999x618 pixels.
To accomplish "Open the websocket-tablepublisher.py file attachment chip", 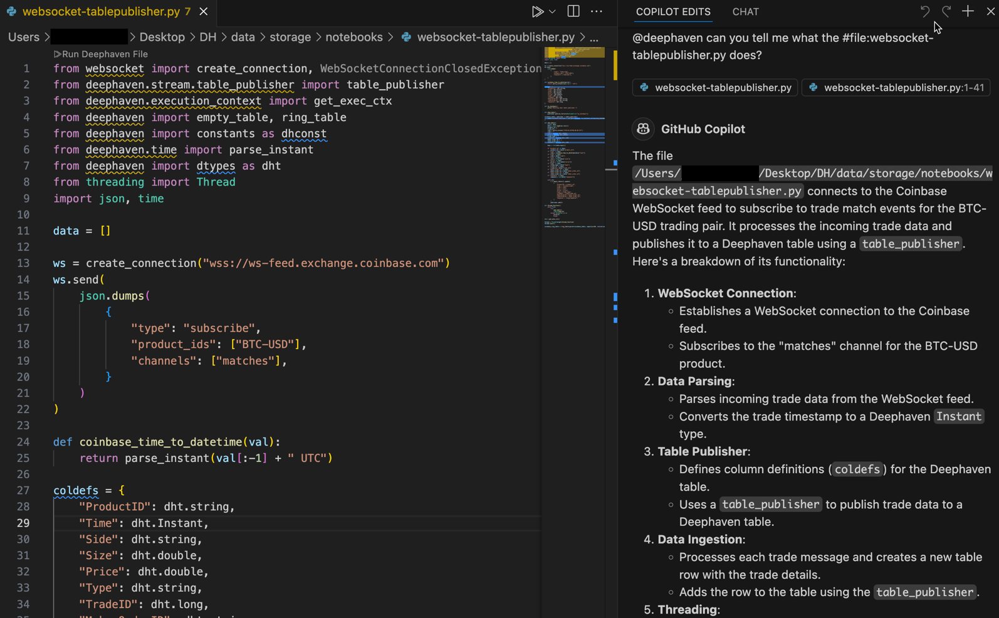I will pos(715,88).
